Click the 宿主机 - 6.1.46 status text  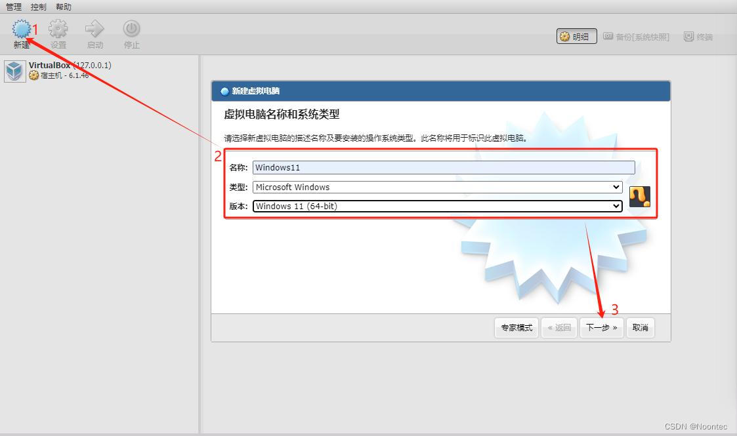[x=64, y=75]
